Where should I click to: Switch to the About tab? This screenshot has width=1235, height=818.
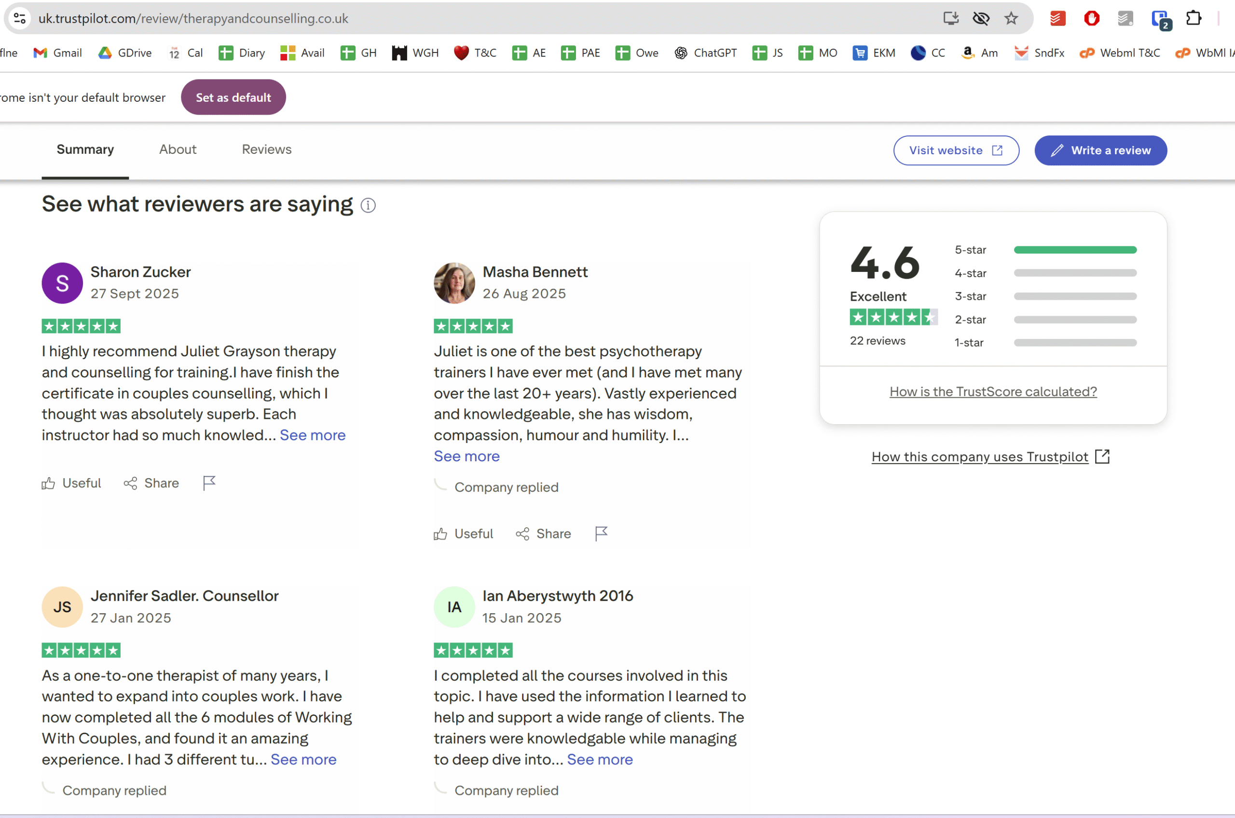pos(178,149)
